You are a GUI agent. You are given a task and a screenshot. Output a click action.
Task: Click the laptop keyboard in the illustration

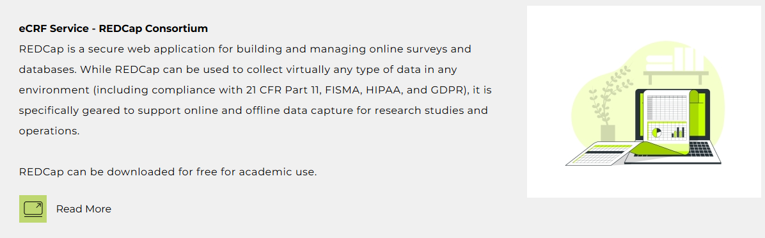(700, 148)
